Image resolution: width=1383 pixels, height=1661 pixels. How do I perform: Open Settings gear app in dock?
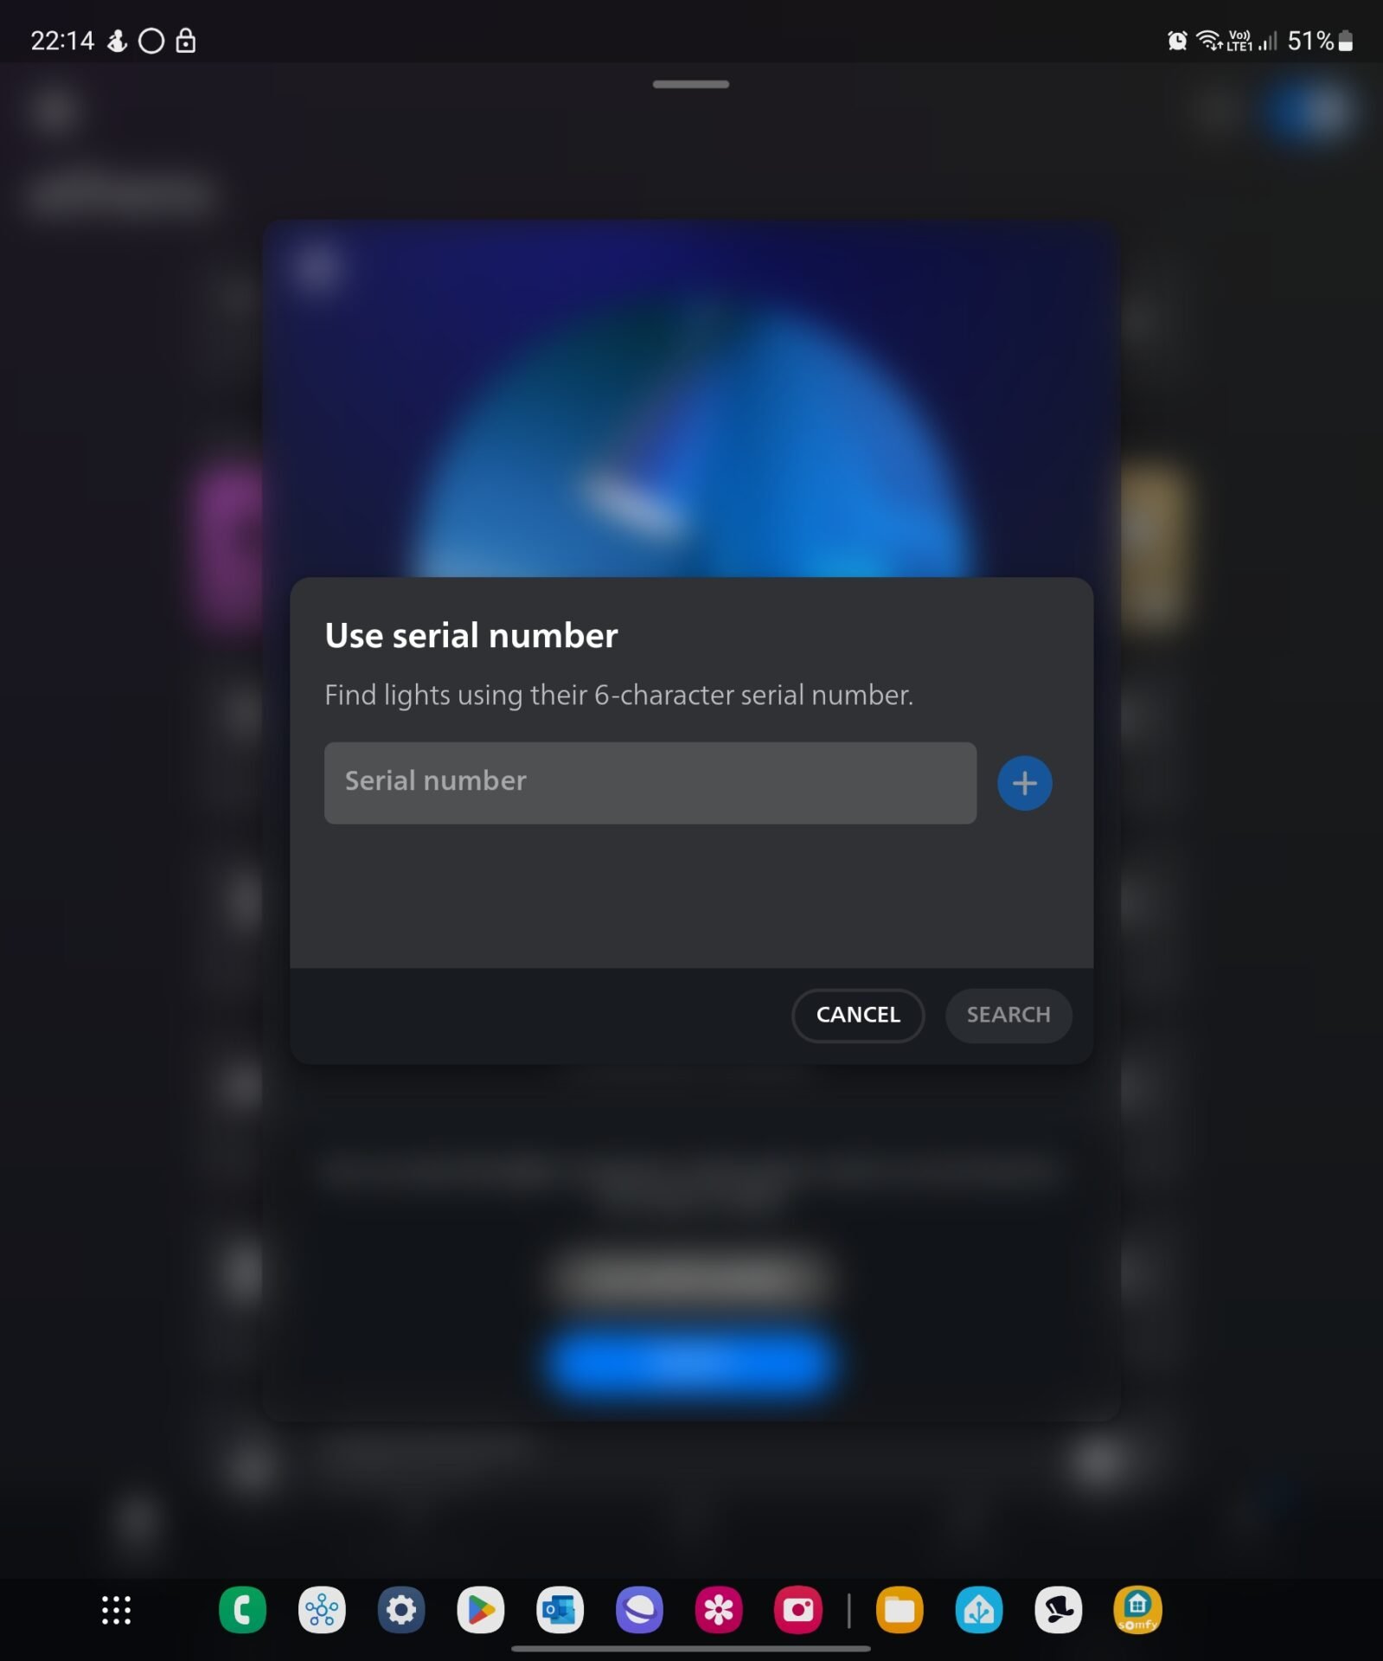click(x=400, y=1610)
